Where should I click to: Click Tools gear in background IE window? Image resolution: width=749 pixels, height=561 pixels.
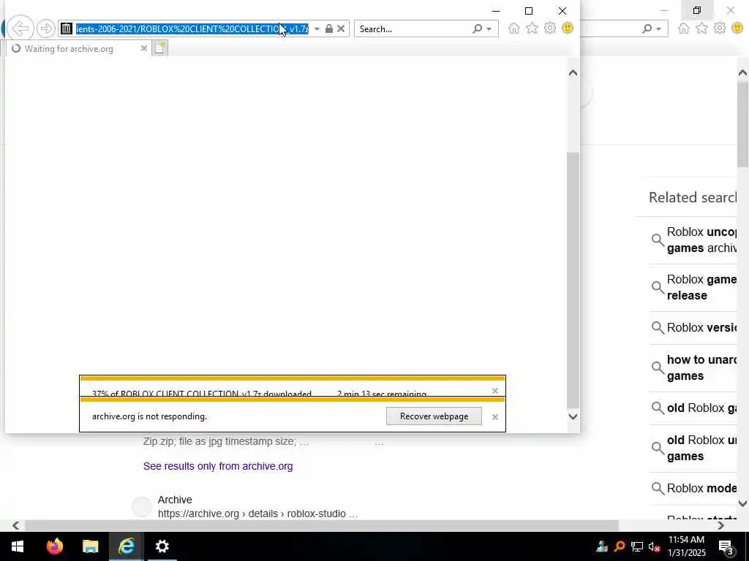pos(720,28)
